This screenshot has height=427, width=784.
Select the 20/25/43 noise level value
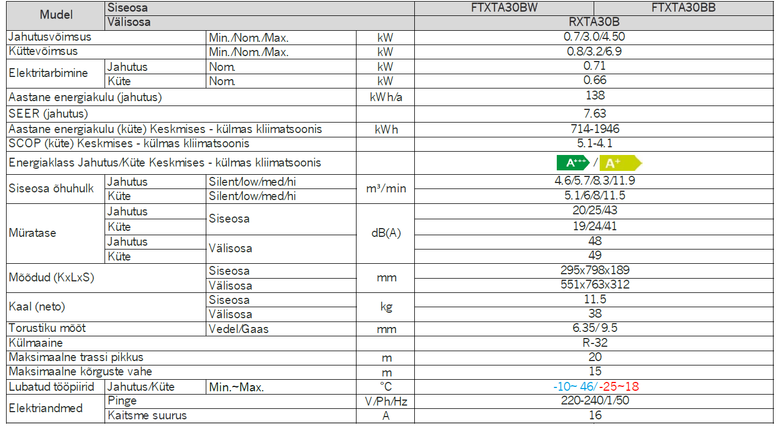click(x=595, y=210)
